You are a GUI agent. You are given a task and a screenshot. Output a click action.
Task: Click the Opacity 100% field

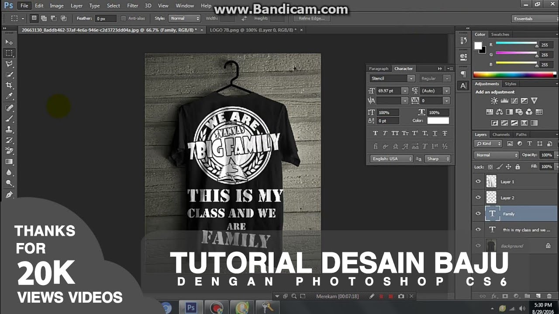click(546, 155)
